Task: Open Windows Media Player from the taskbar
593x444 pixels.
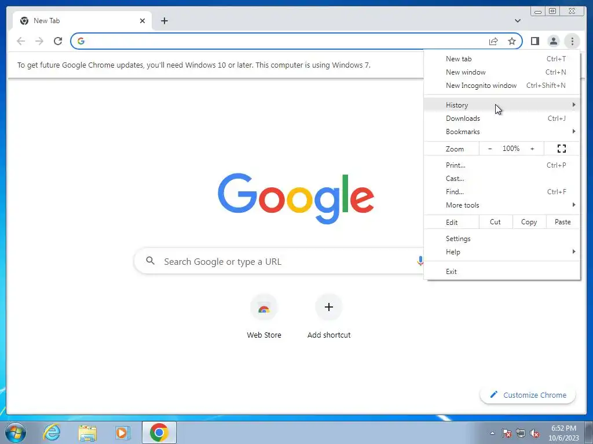Action: pyautogui.click(x=122, y=432)
